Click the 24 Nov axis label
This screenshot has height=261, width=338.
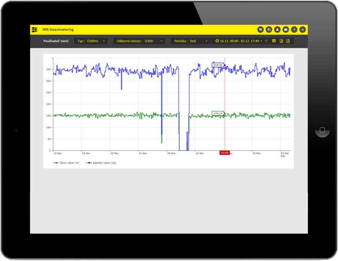(x=171, y=153)
